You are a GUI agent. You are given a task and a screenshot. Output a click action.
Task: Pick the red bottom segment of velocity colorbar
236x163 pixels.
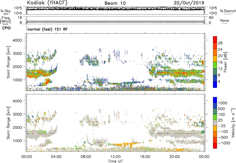point(215,145)
